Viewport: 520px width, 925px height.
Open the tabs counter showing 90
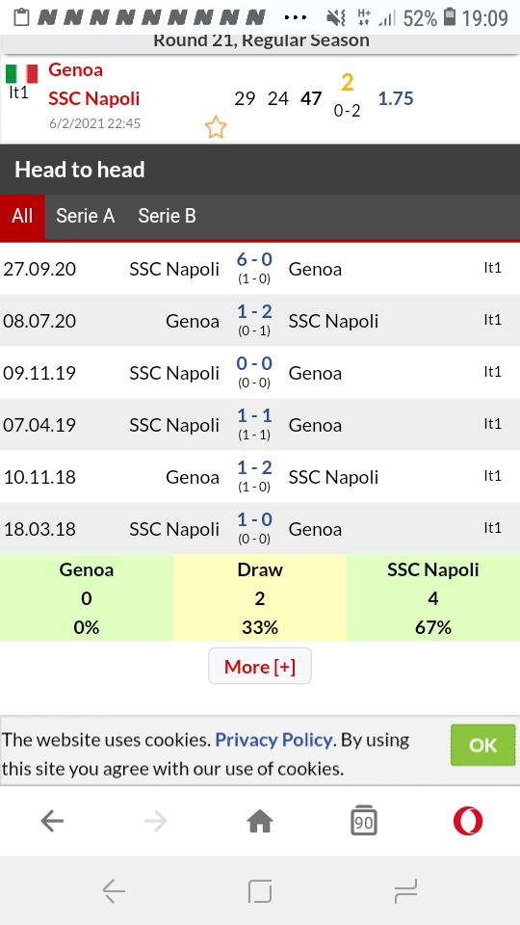coord(364,821)
